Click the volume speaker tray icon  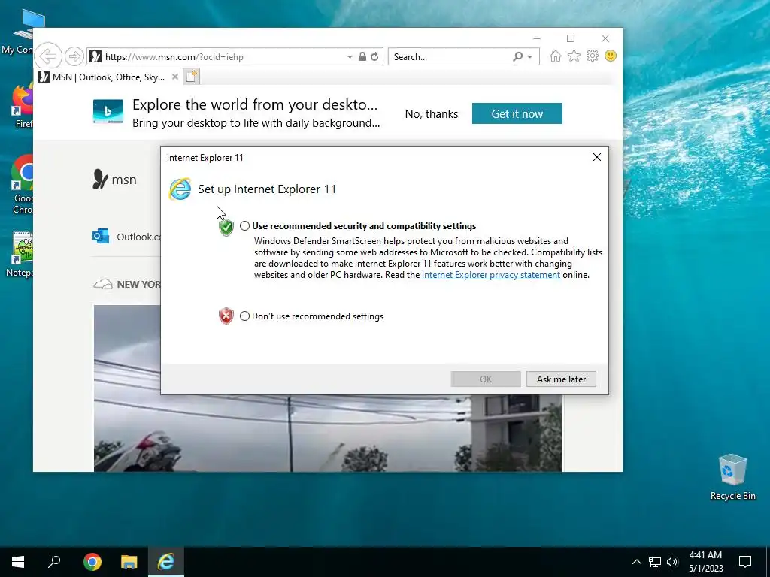[x=672, y=562]
